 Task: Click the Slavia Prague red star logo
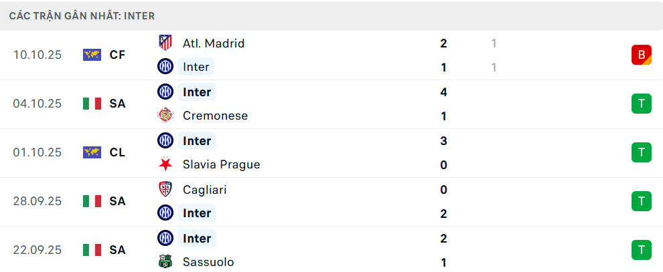click(165, 164)
